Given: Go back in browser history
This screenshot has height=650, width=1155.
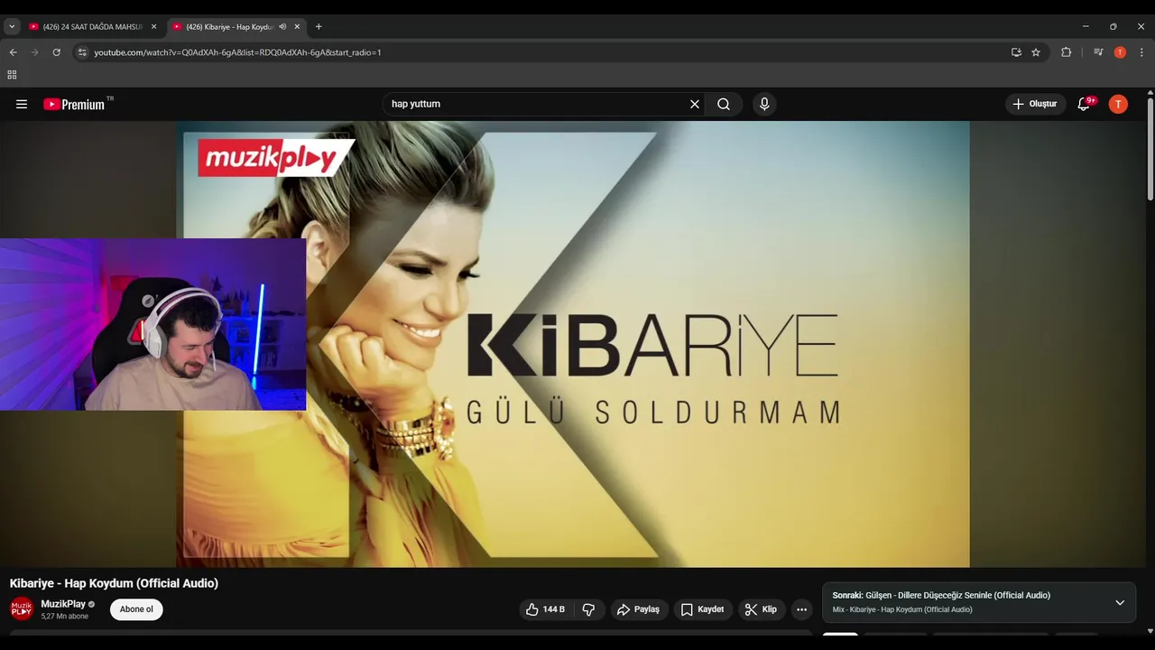Looking at the screenshot, I should 13,52.
